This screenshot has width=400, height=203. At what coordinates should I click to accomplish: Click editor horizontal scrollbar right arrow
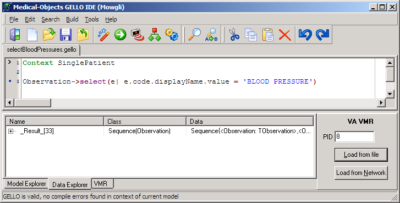381,102
